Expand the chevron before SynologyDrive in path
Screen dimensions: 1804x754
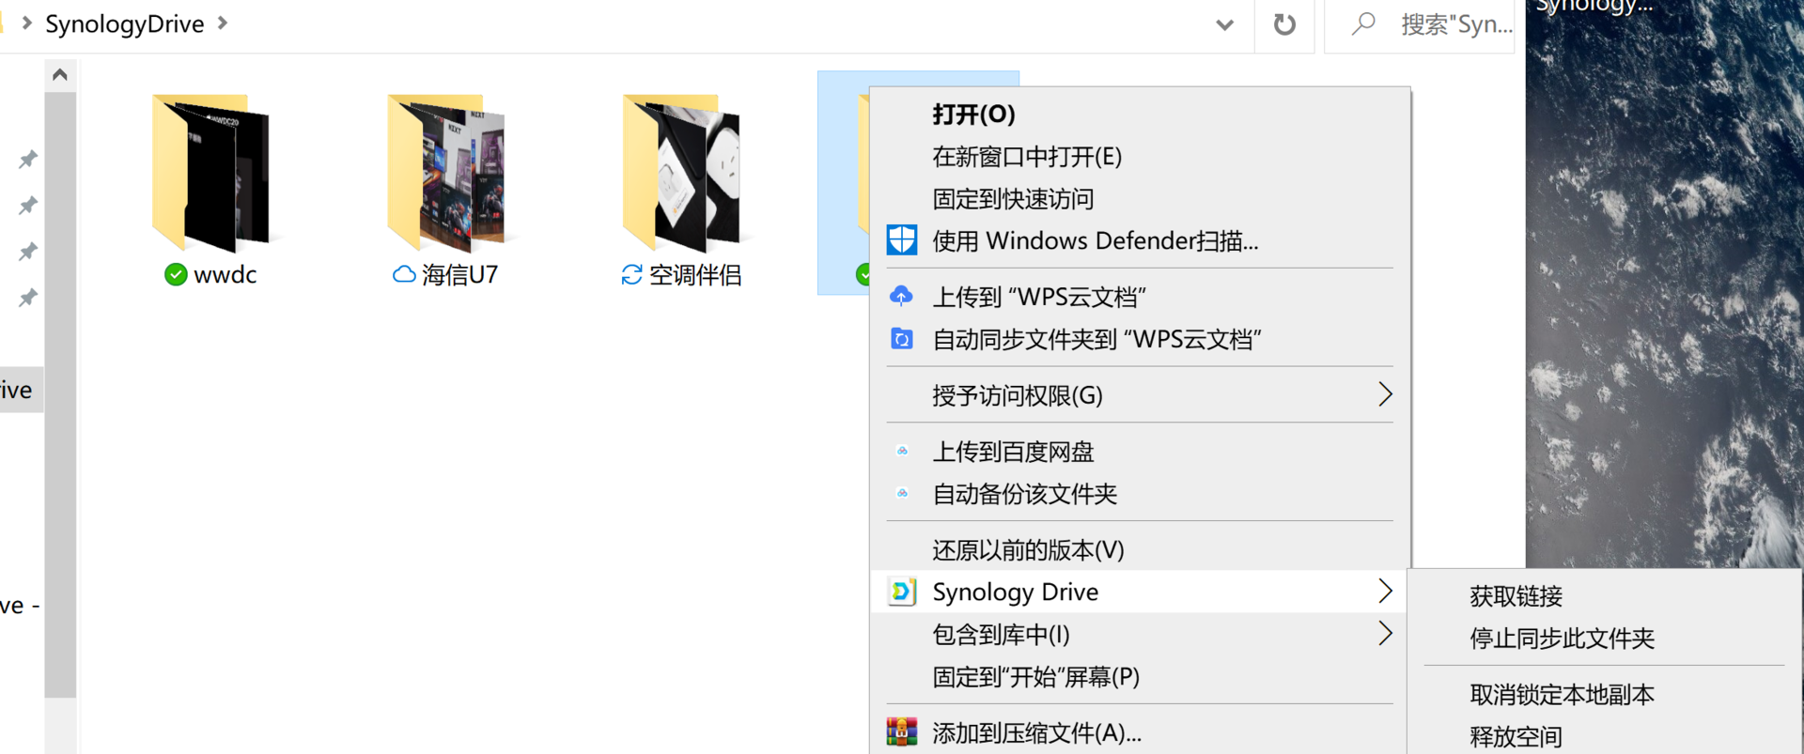pyautogui.click(x=26, y=23)
